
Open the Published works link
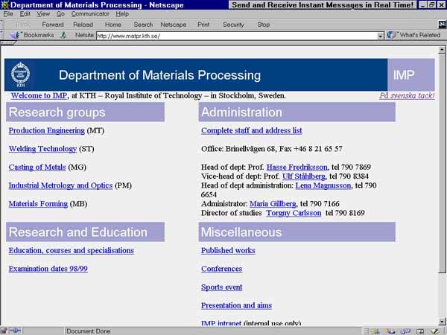228,250
